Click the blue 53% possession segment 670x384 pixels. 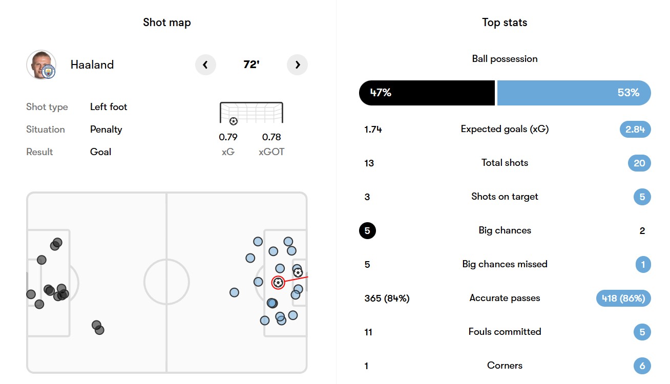(574, 93)
